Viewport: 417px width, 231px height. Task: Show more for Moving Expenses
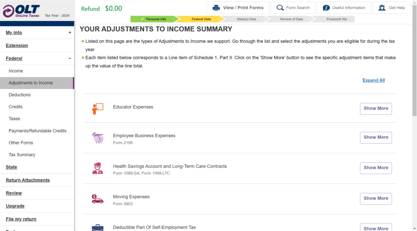(x=376, y=198)
